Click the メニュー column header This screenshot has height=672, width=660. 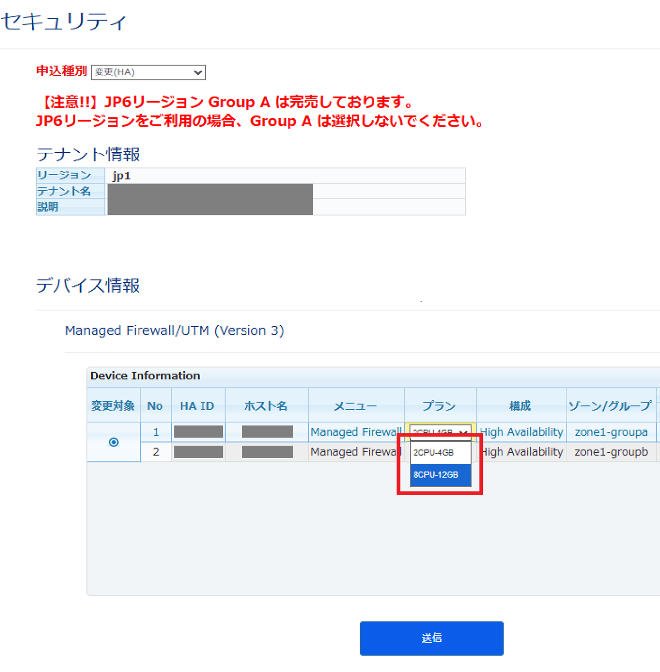[356, 406]
